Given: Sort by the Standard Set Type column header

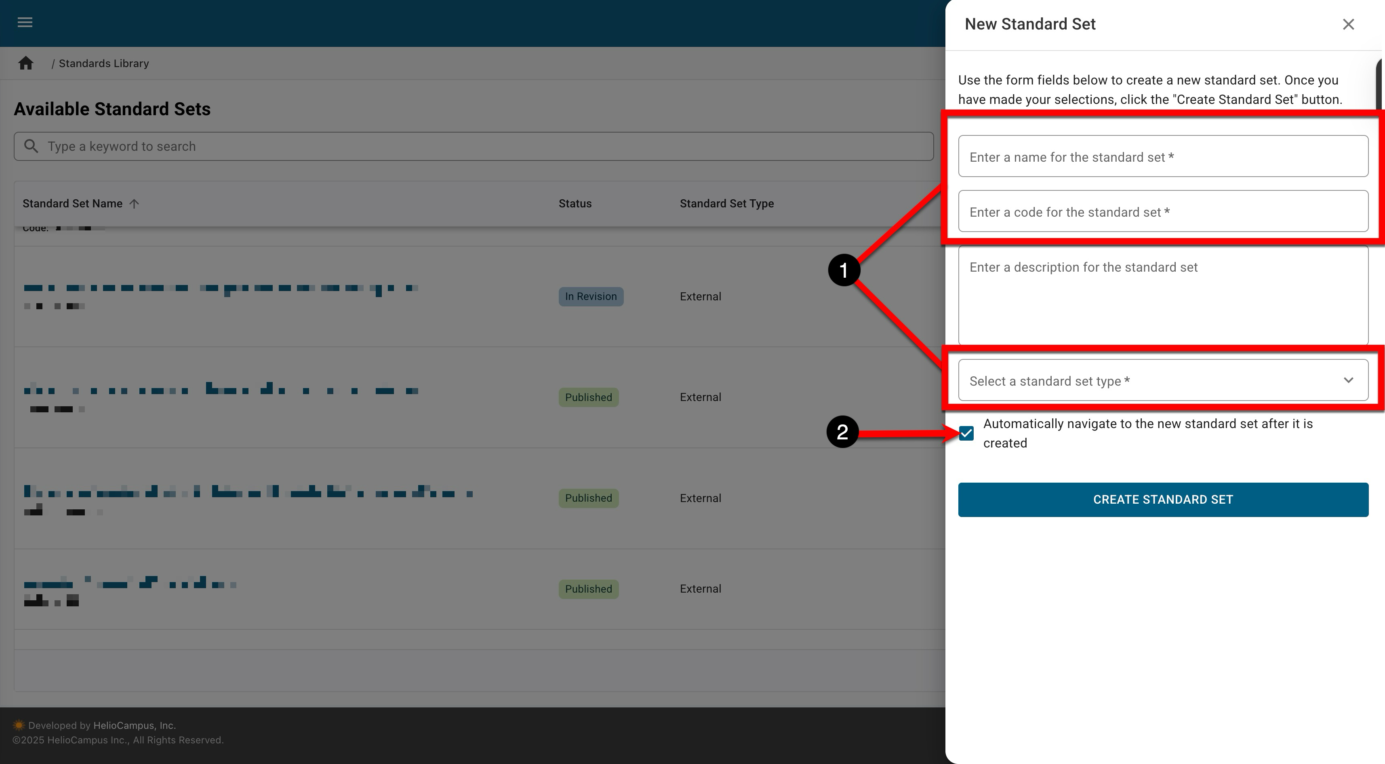Looking at the screenshot, I should [726, 204].
